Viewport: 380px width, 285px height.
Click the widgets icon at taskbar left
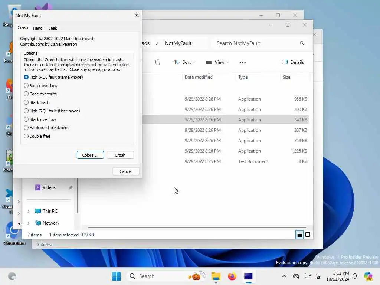point(12,276)
